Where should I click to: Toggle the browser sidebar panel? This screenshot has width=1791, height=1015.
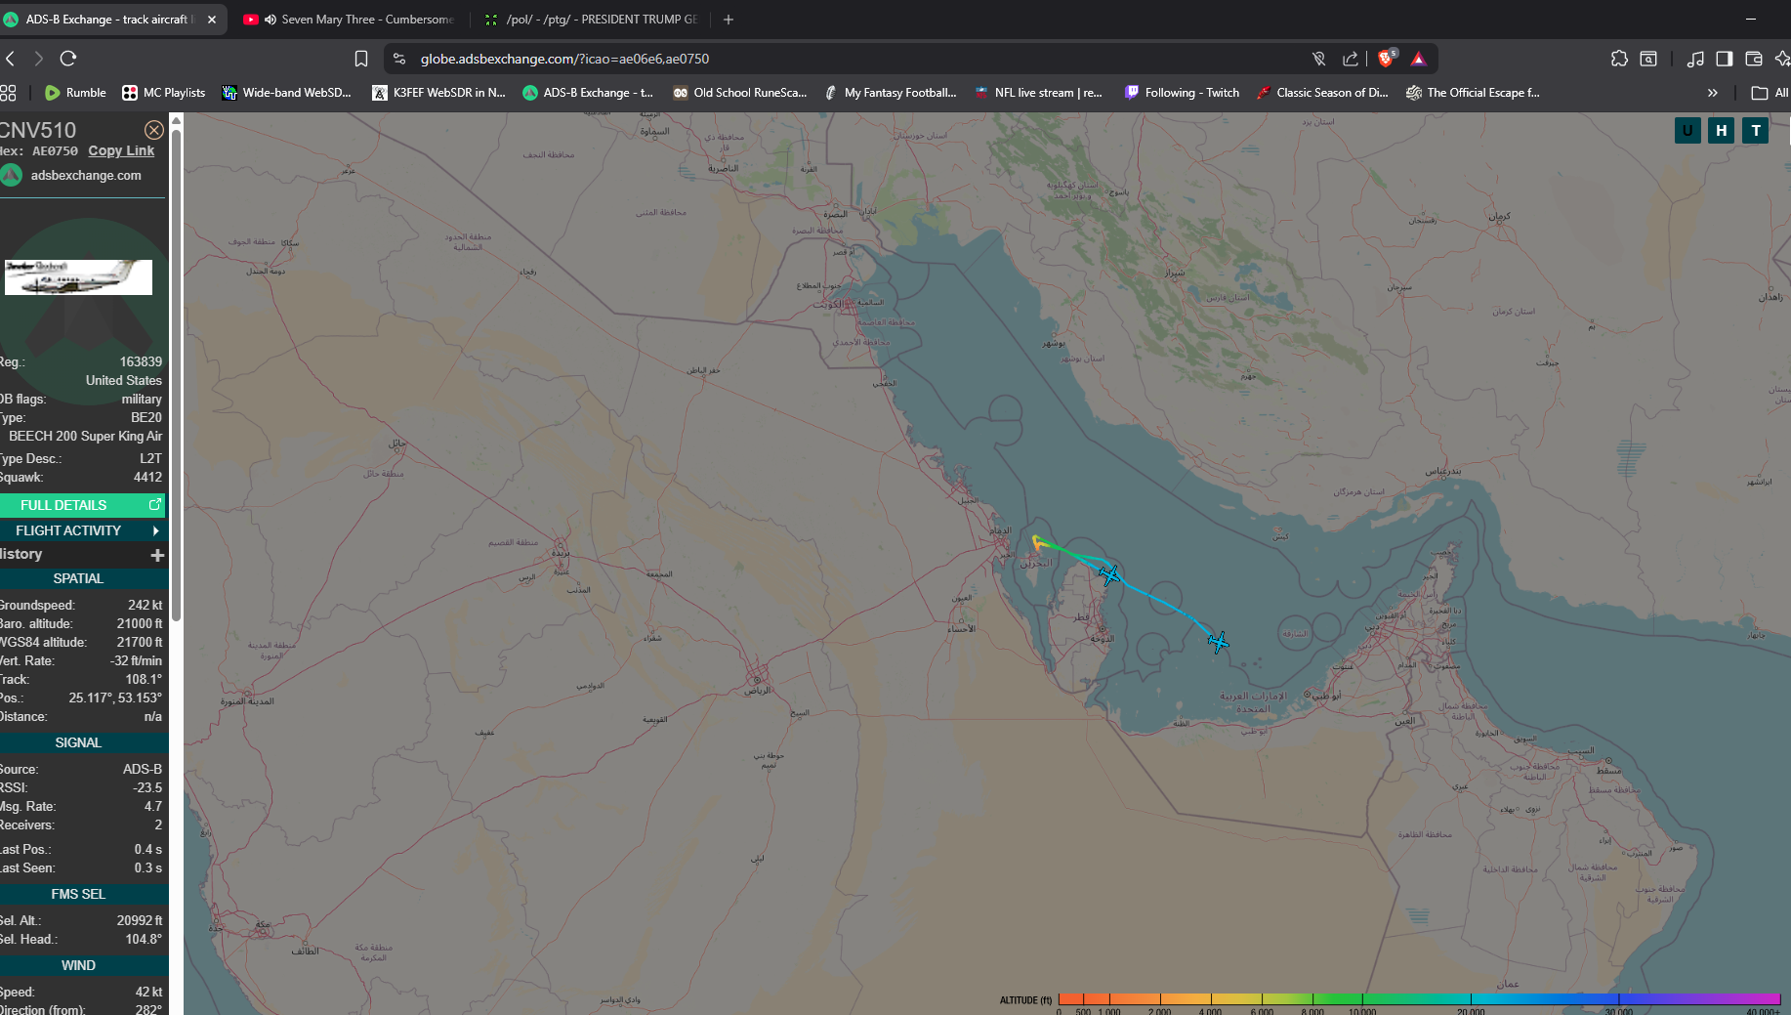(x=1725, y=59)
